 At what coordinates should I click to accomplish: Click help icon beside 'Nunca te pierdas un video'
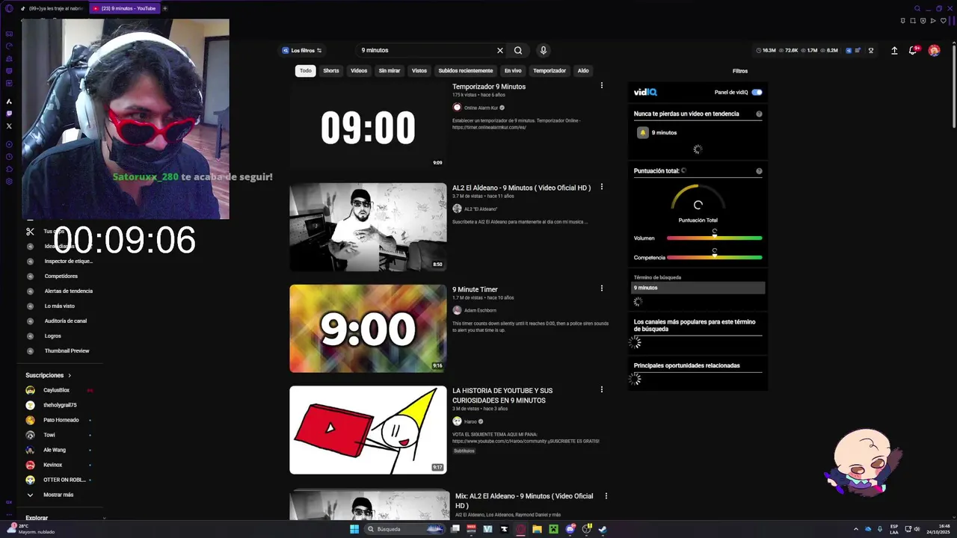[x=759, y=114]
